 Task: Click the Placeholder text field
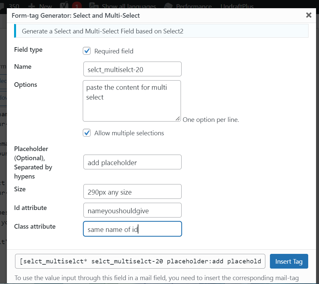132,162
